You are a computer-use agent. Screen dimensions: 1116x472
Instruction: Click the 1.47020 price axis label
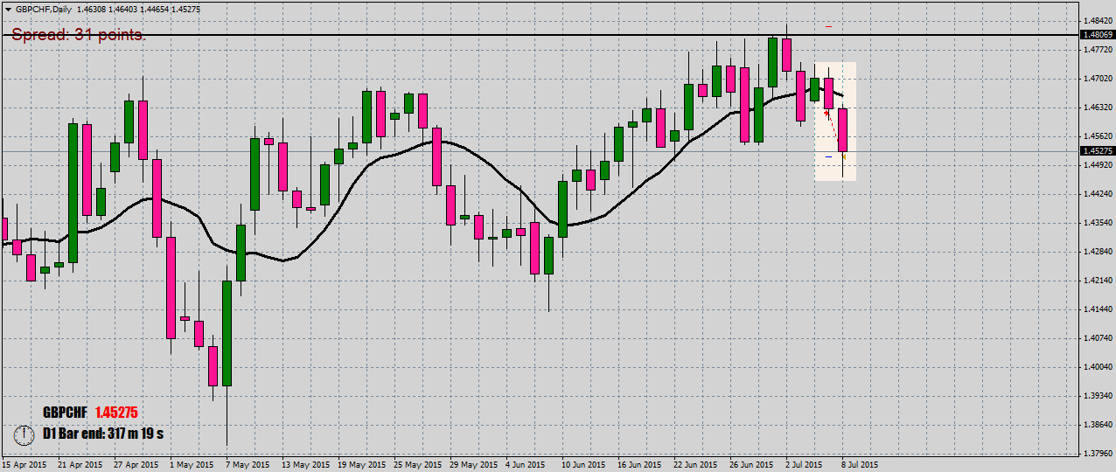(x=1098, y=78)
